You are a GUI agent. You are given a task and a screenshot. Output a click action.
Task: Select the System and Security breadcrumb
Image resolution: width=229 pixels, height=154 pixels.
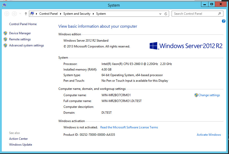pos(77,14)
